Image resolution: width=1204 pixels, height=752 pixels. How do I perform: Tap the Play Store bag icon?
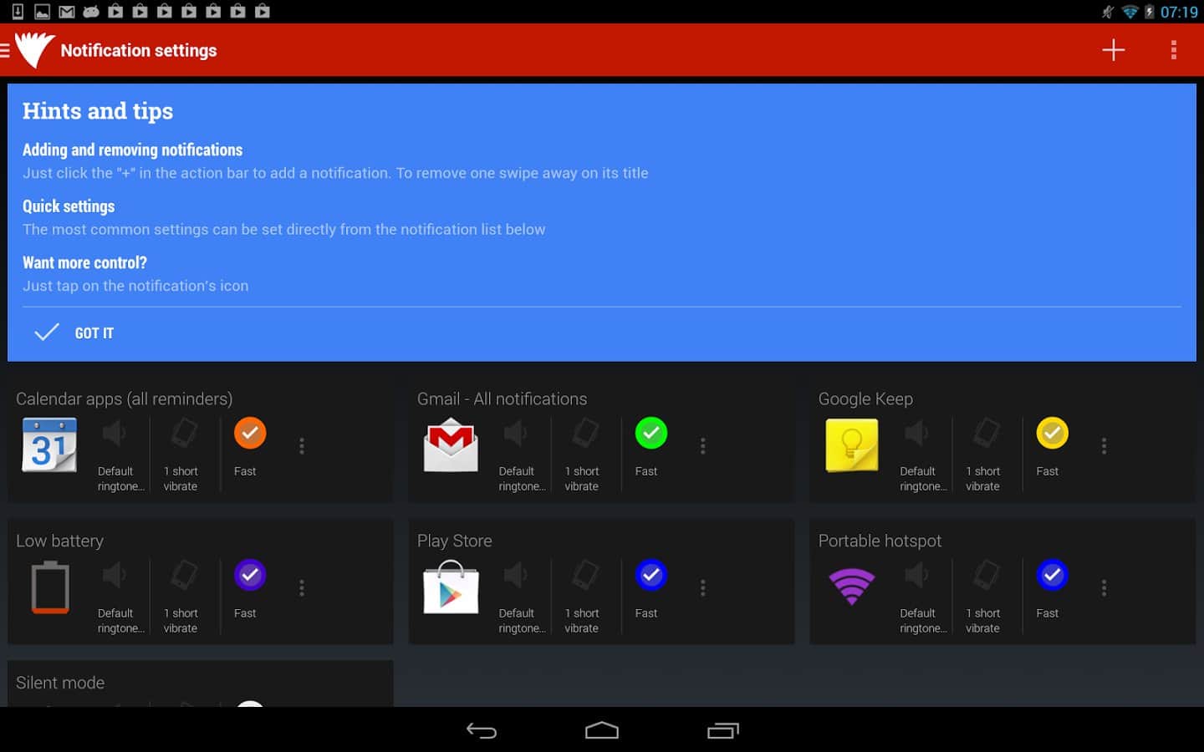(451, 587)
